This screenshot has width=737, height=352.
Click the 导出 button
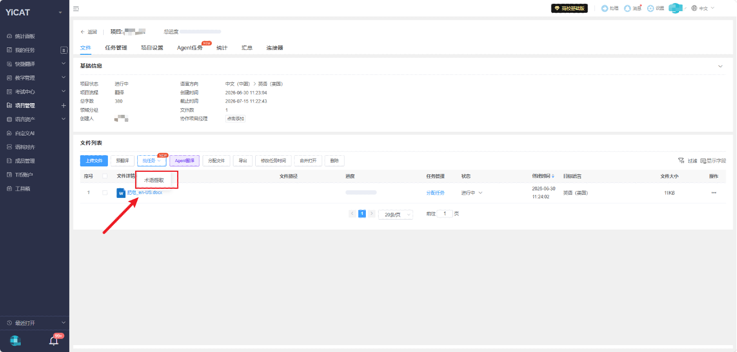(243, 161)
